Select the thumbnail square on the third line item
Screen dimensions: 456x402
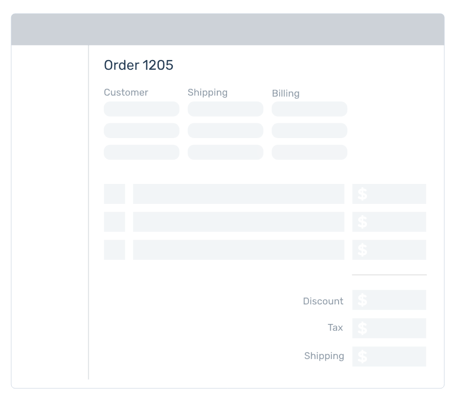[x=114, y=250]
